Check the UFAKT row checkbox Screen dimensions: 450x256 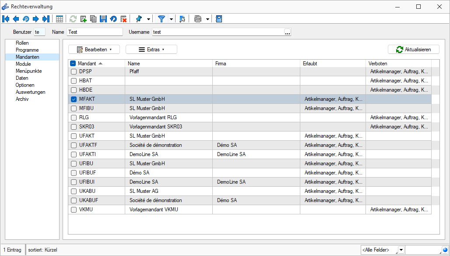[74, 136]
